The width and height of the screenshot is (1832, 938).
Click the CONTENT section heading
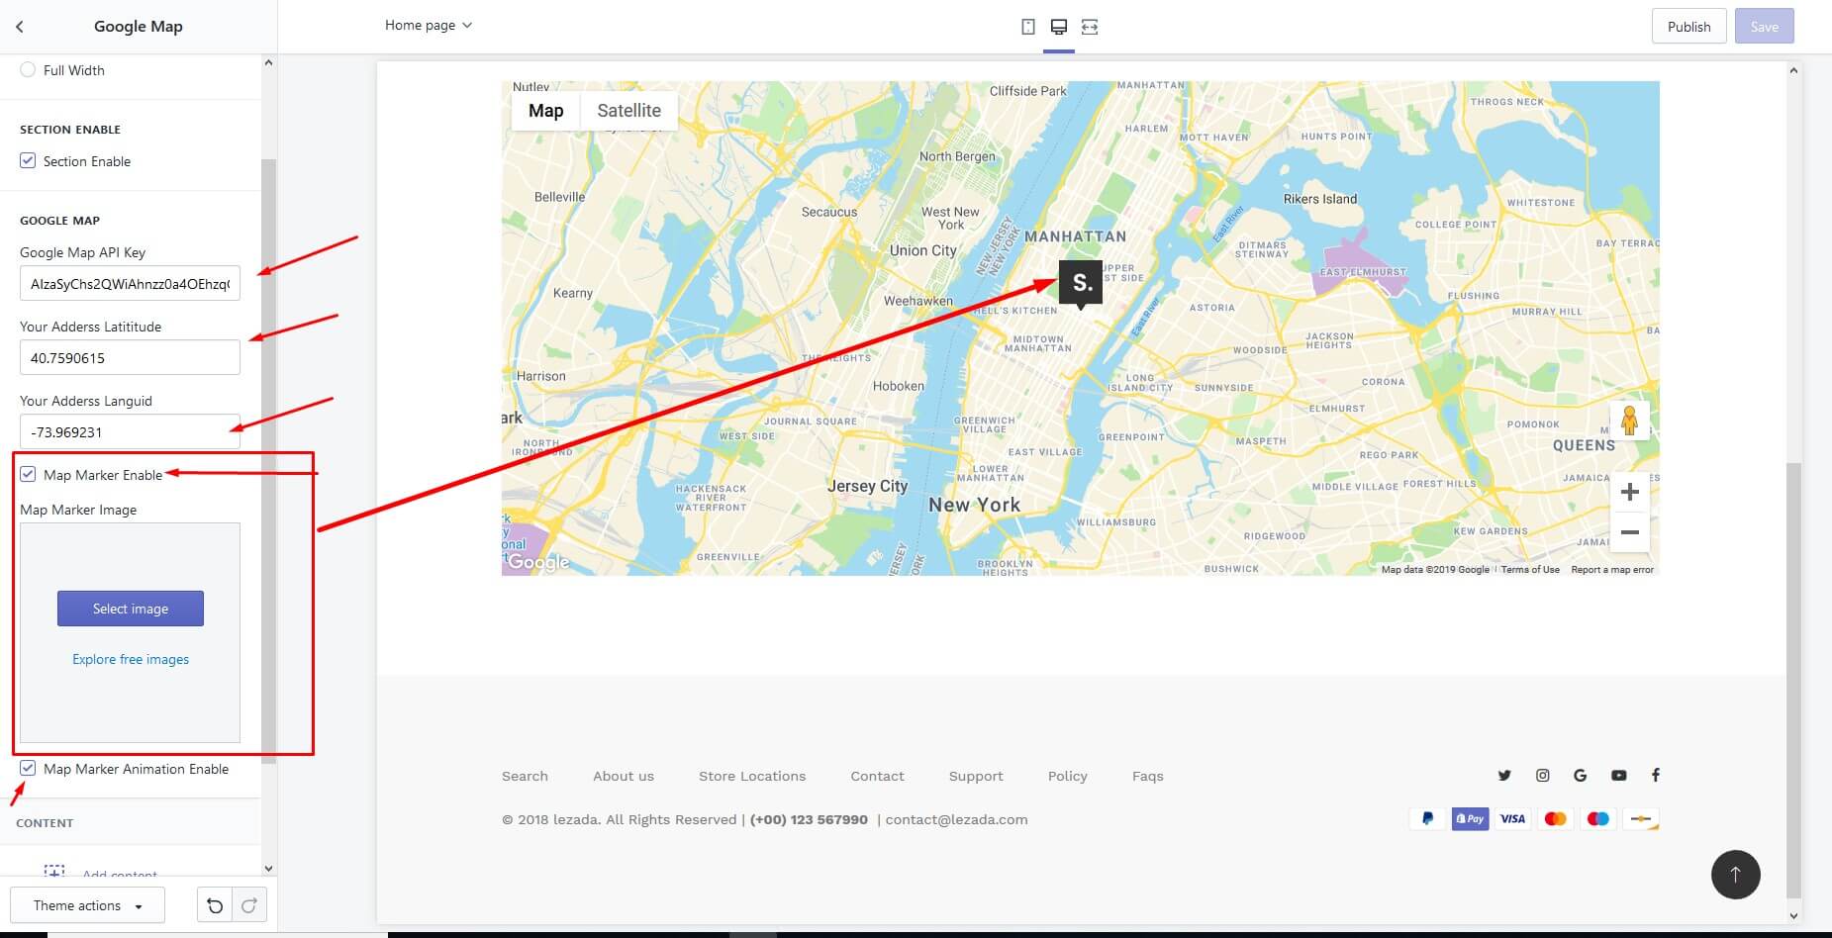point(45,823)
